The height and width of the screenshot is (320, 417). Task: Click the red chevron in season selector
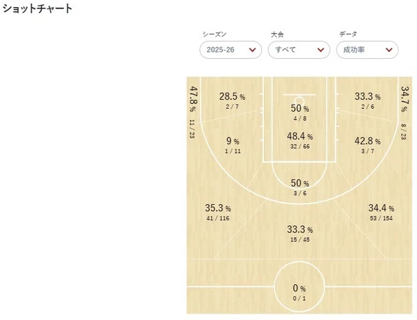click(x=253, y=50)
